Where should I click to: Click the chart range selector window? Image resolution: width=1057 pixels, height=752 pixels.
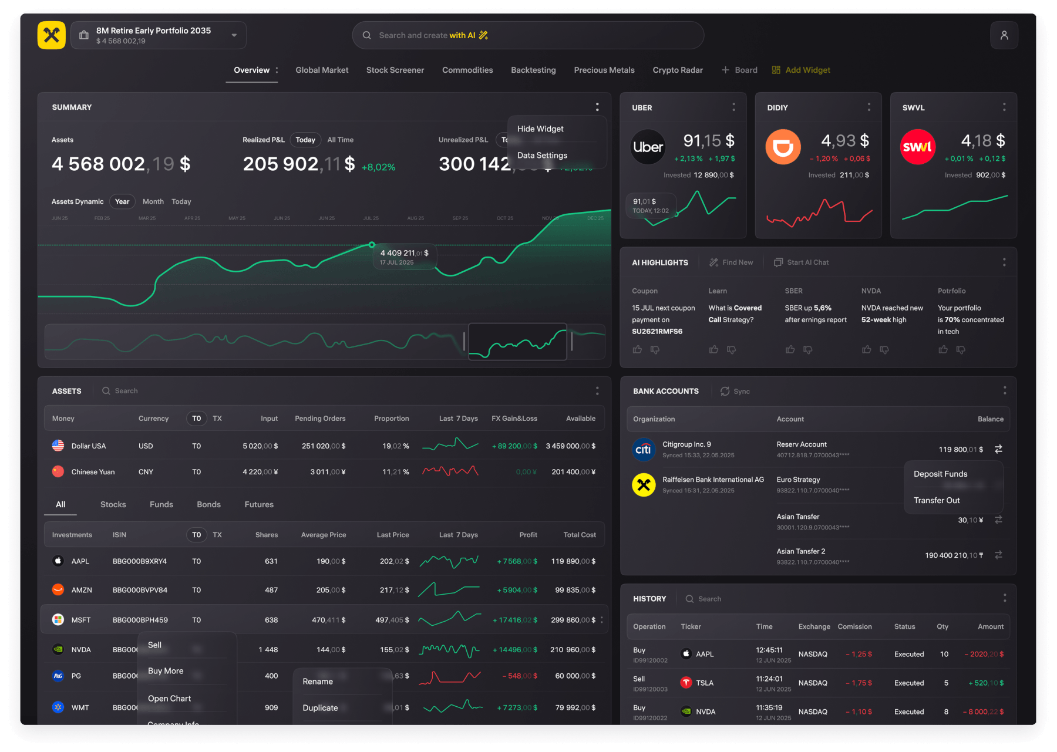point(517,342)
